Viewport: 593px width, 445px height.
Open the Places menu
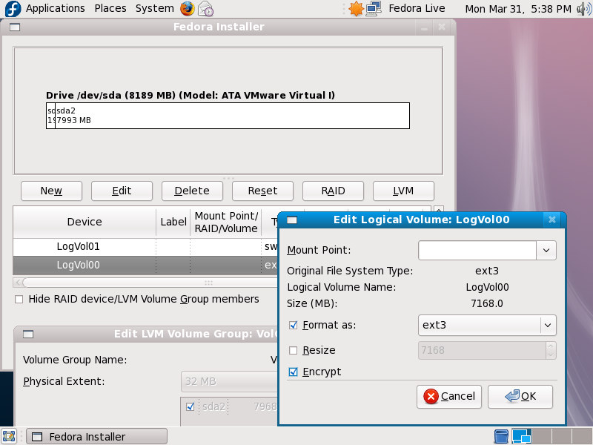click(x=110, y=8)
